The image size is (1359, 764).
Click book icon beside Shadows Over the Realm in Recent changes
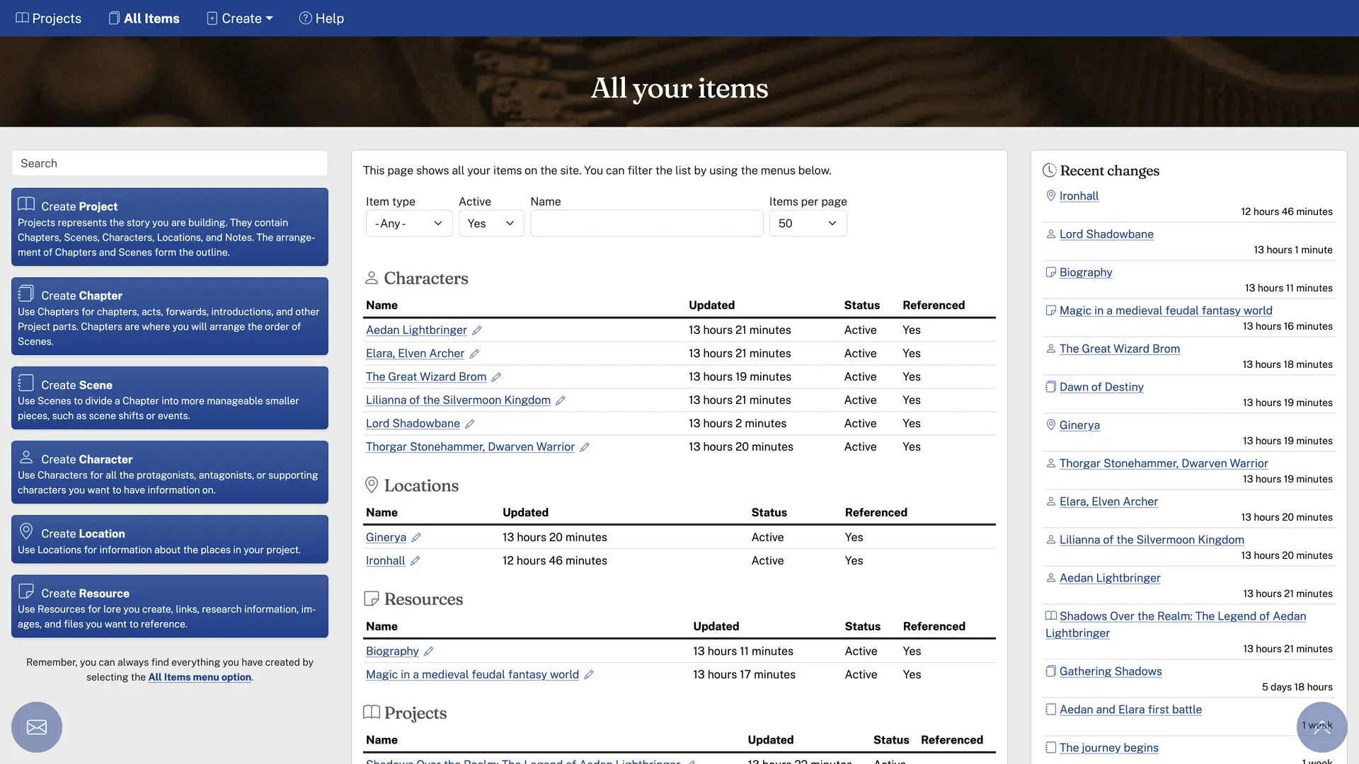(1051, 616)
